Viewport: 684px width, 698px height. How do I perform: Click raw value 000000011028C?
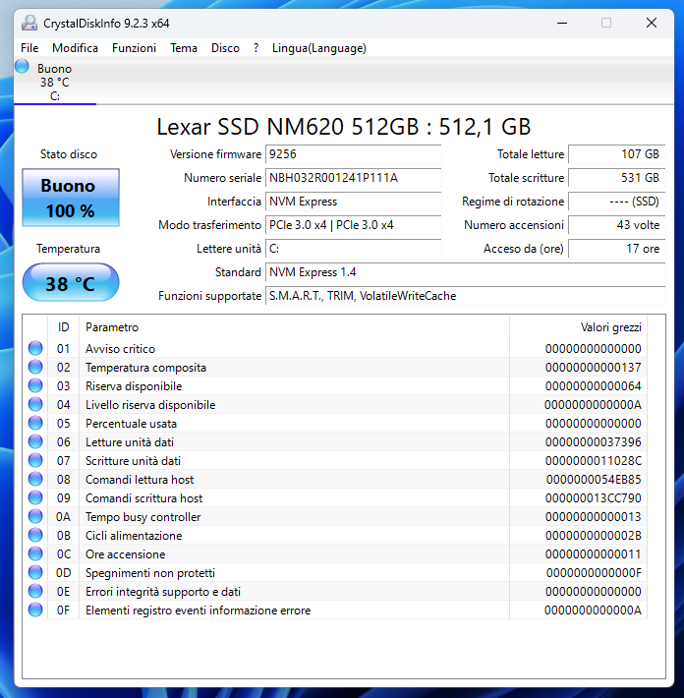[594, 461]
